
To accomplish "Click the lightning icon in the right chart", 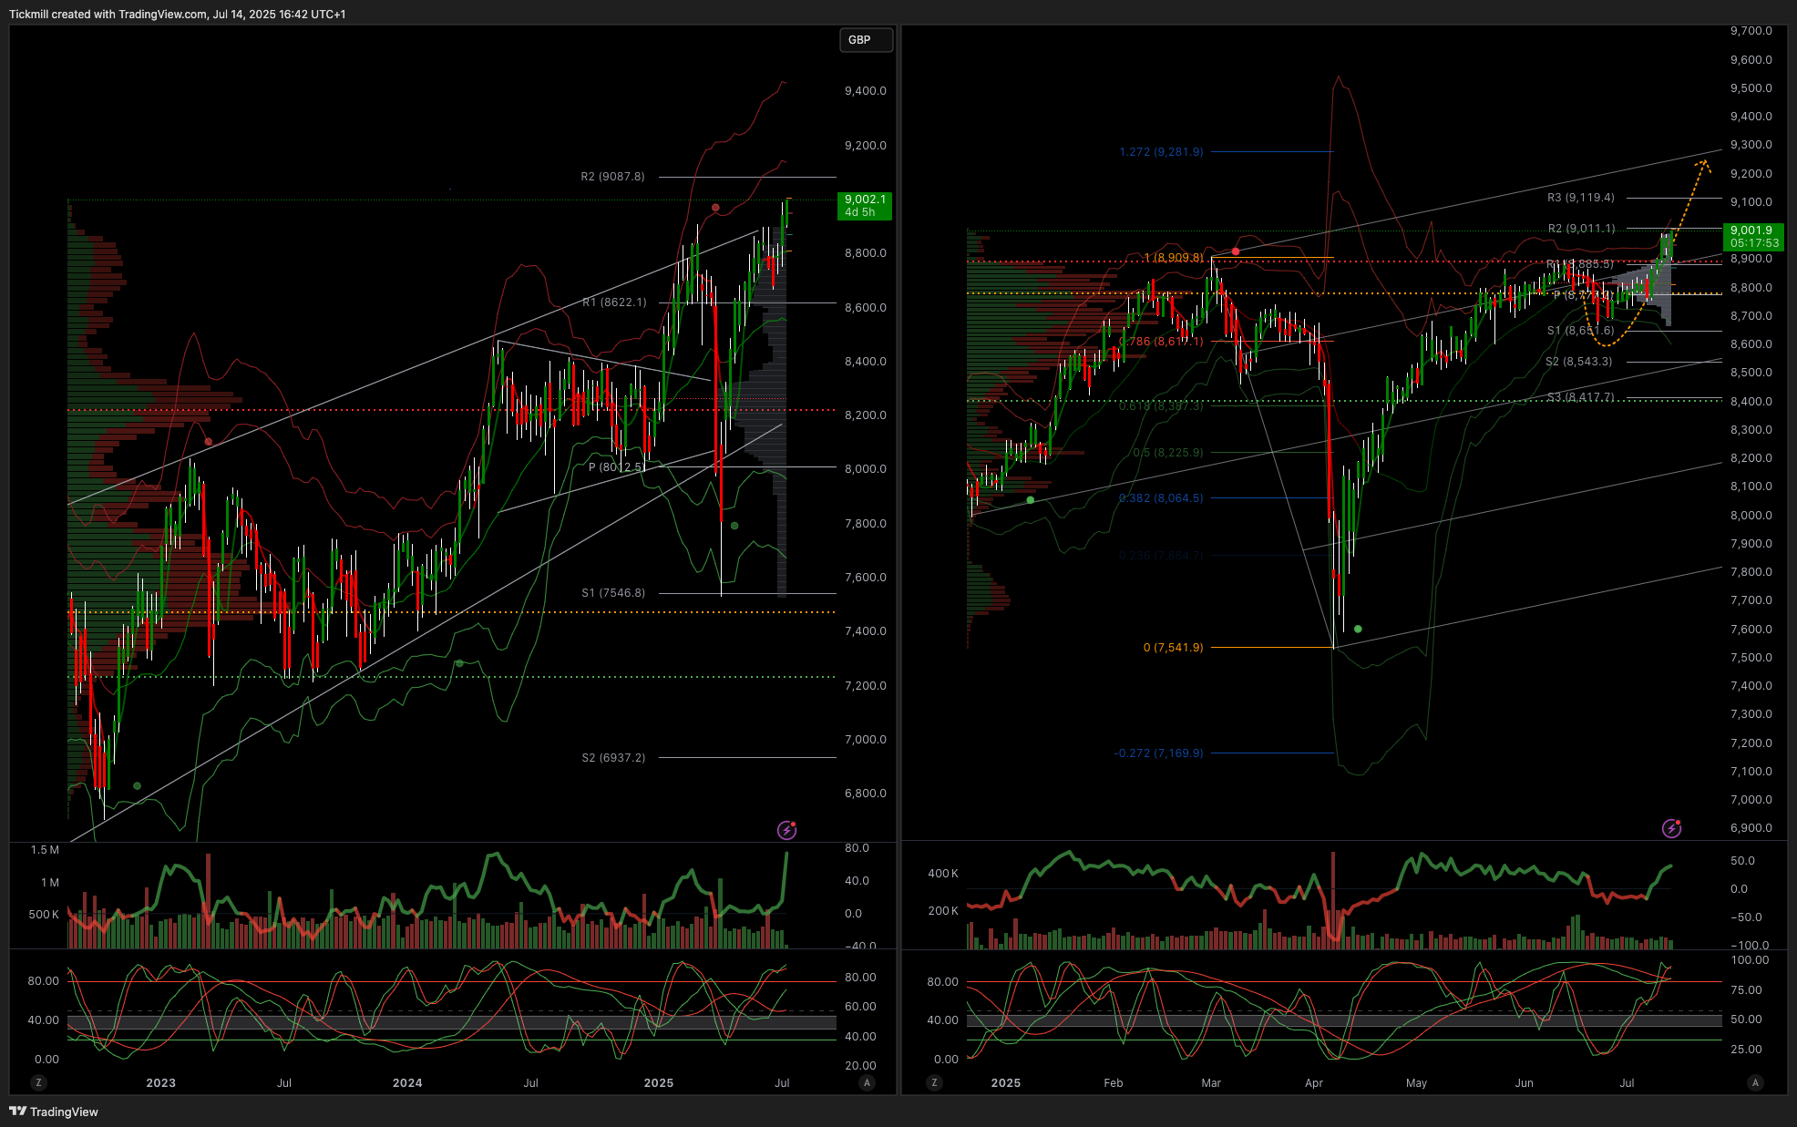I will click(x=1671, y=828).
